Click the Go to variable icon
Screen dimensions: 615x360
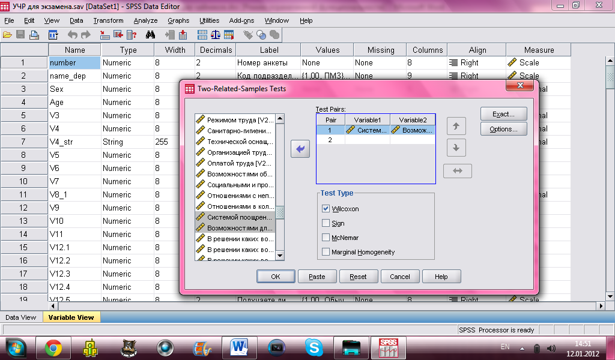[118, 35]
